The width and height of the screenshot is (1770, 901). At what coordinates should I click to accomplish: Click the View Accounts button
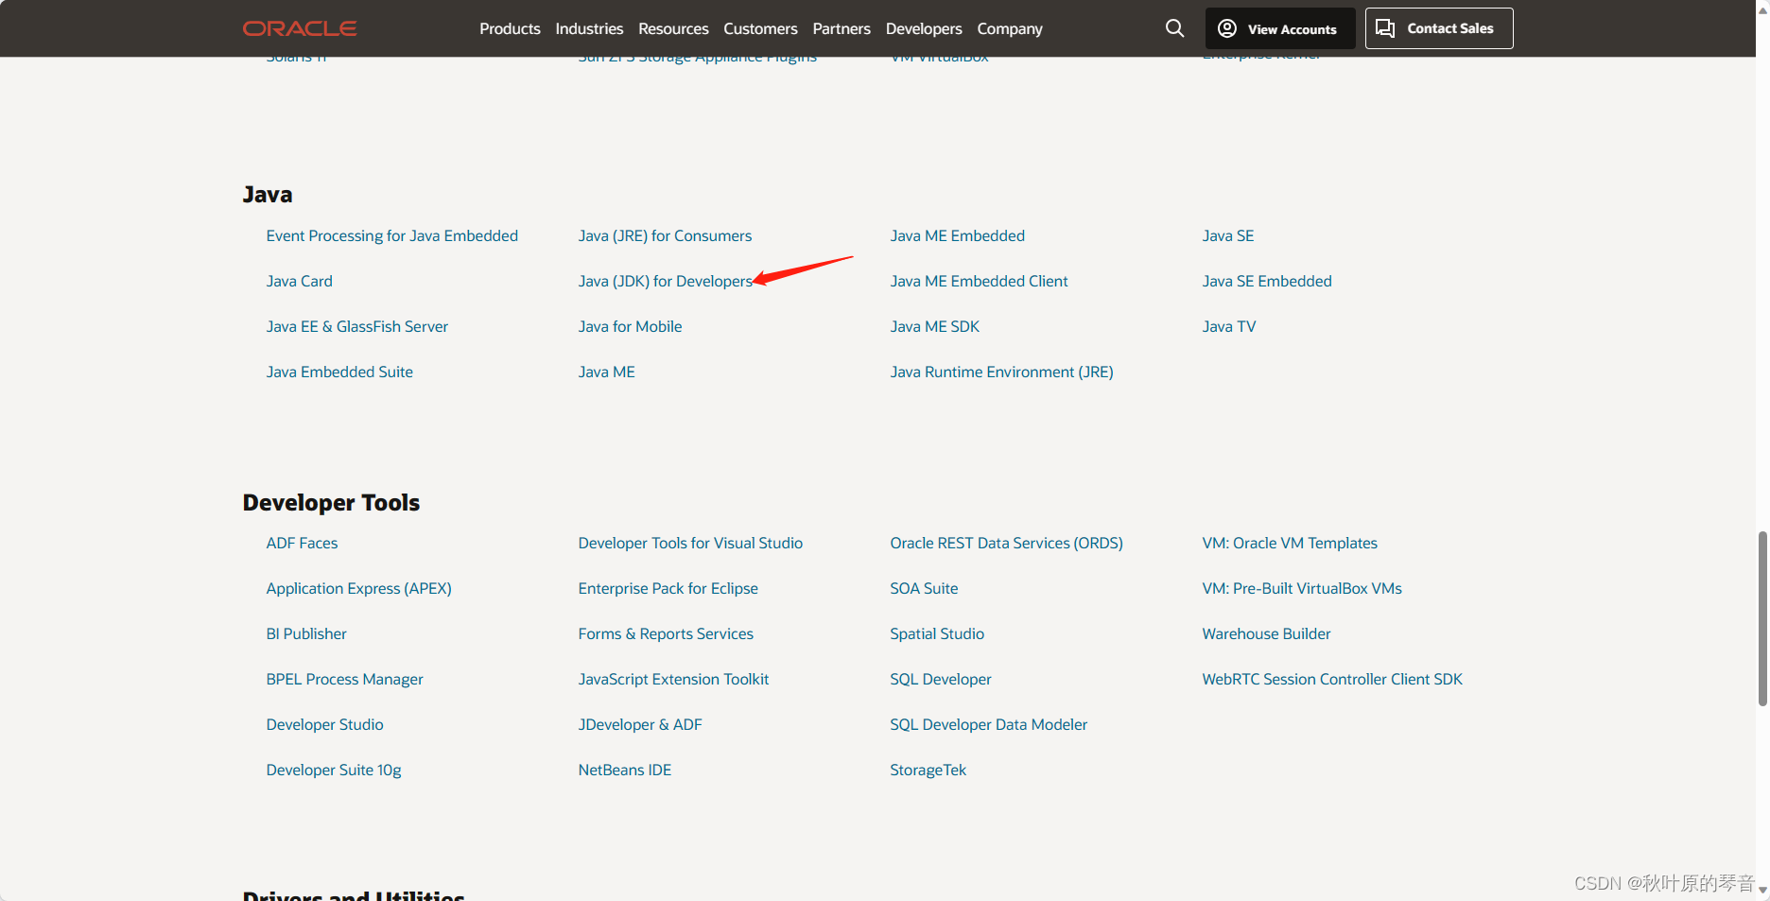click(x=1280, y=28)
